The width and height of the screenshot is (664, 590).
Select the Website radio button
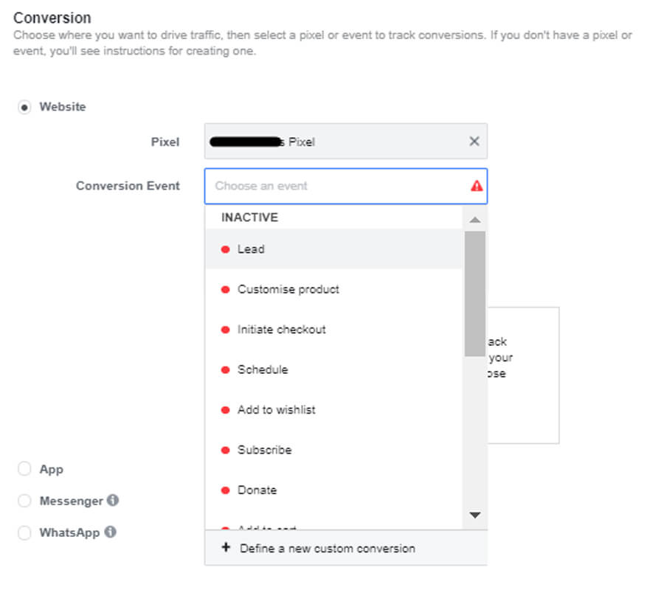[x=25, y=107]
